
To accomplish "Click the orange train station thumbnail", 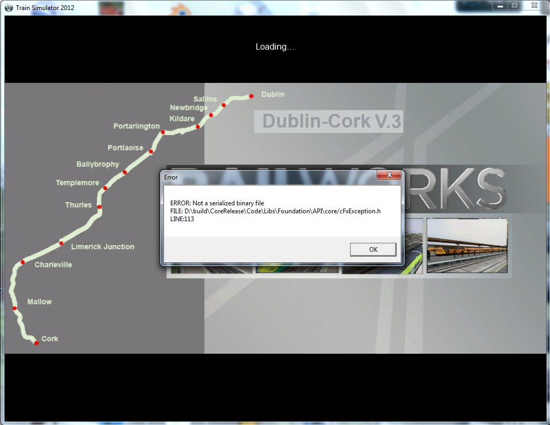I will click(x=467, y=245).
